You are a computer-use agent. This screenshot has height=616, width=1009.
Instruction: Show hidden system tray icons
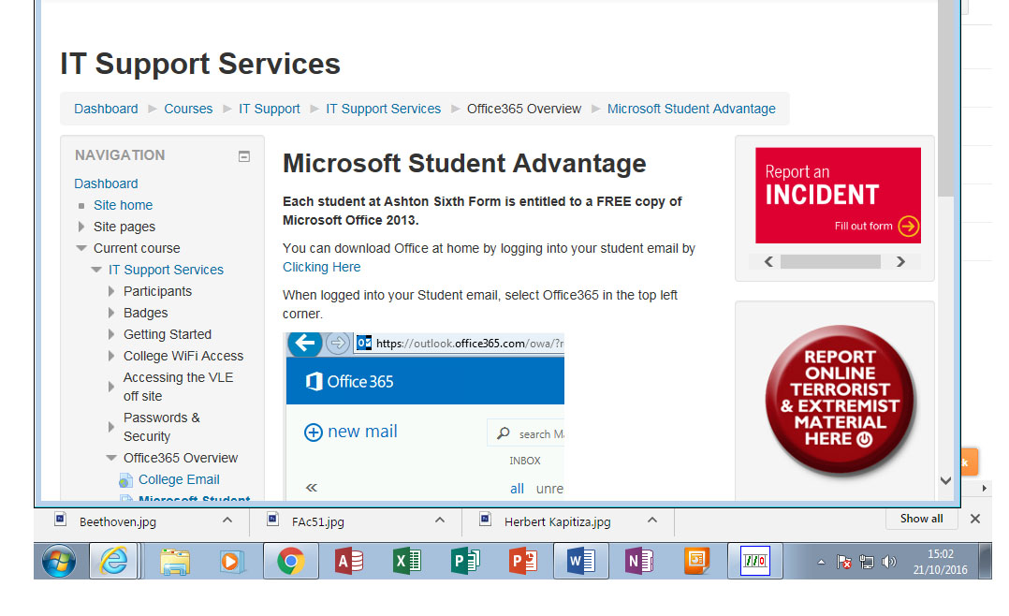coord(821,562)
